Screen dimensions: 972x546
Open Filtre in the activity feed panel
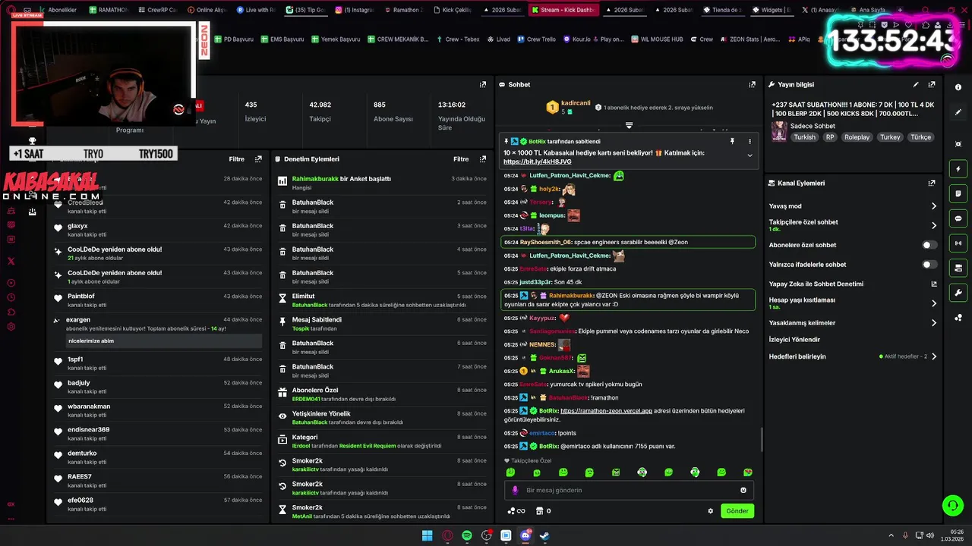coord(237,159)
